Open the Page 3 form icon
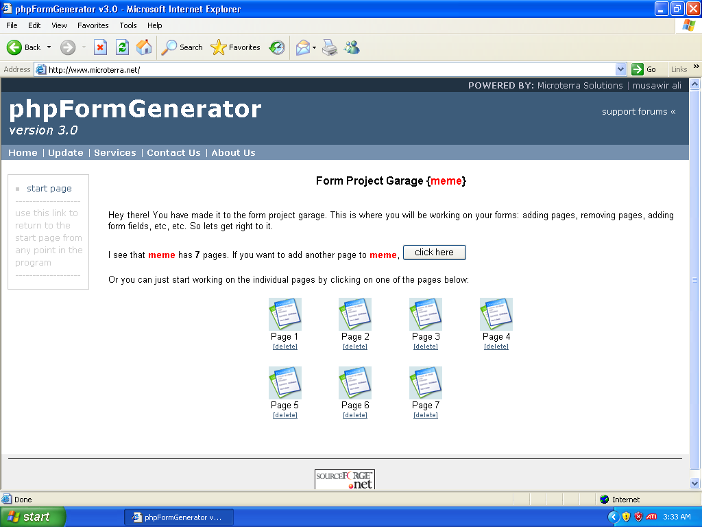Image resolution: width=702 pixels, height=527 pixels. (426, 314)
